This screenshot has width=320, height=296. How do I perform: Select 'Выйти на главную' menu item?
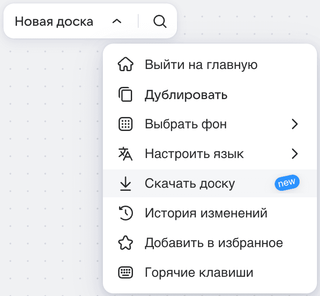click(210, 65)
